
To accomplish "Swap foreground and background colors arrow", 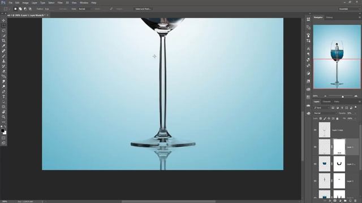I will 5,127.
